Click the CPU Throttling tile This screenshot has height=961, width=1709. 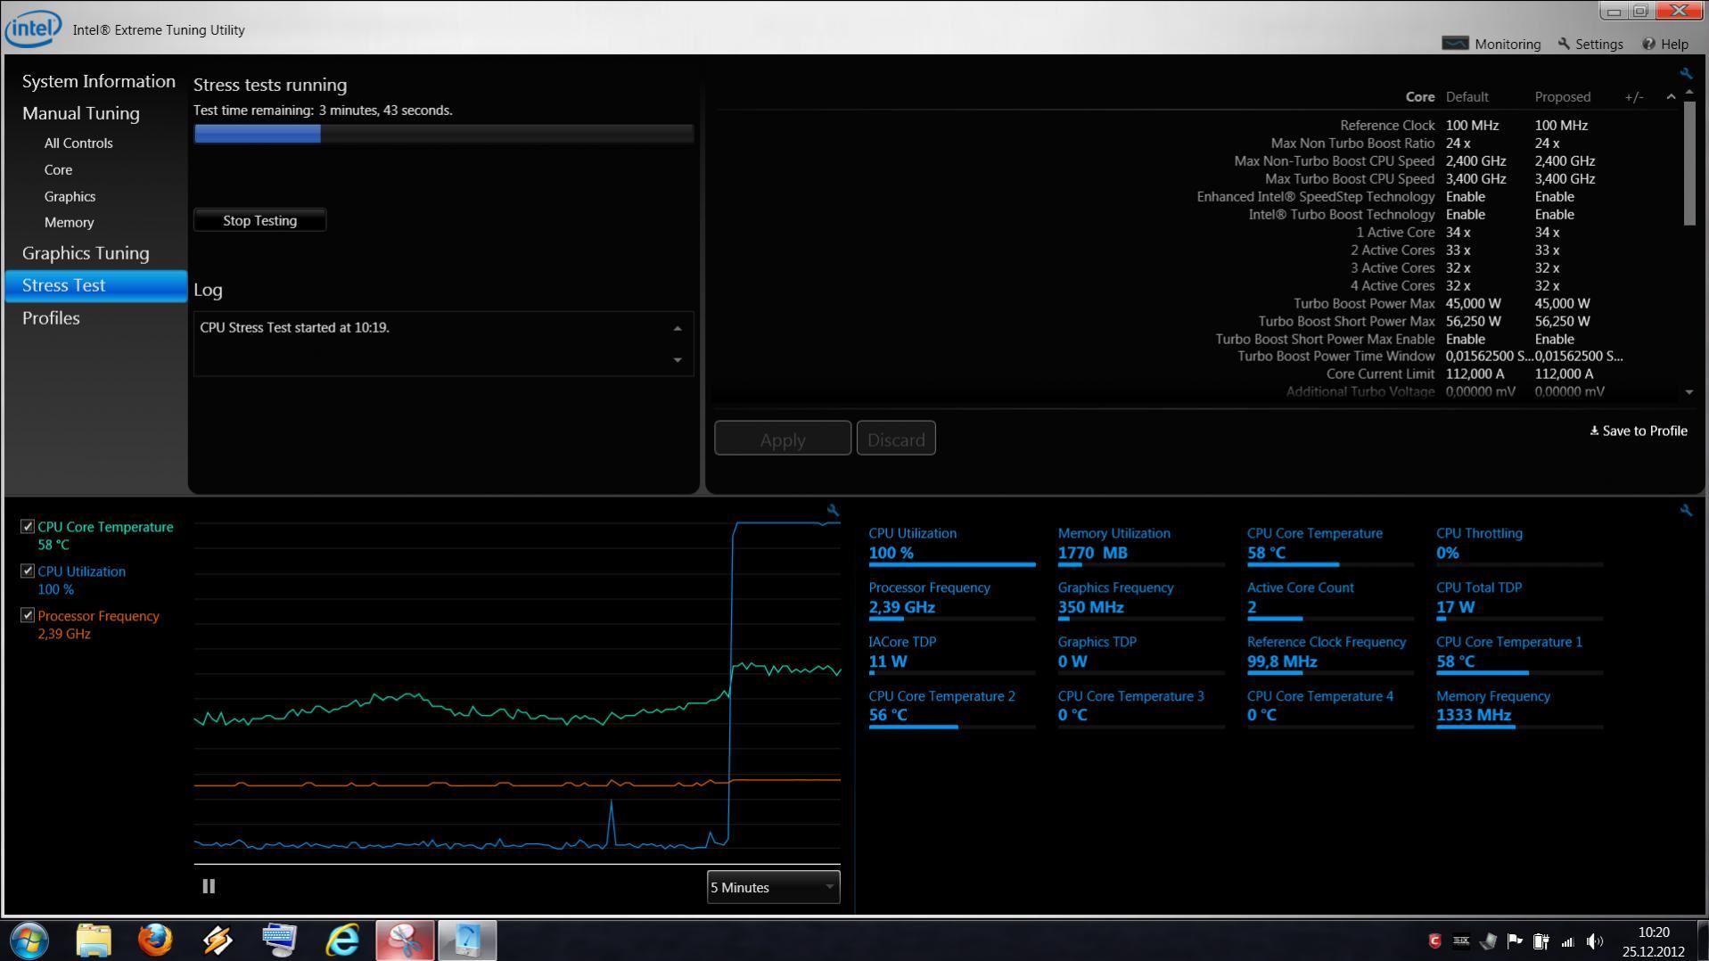point(1519,546)
